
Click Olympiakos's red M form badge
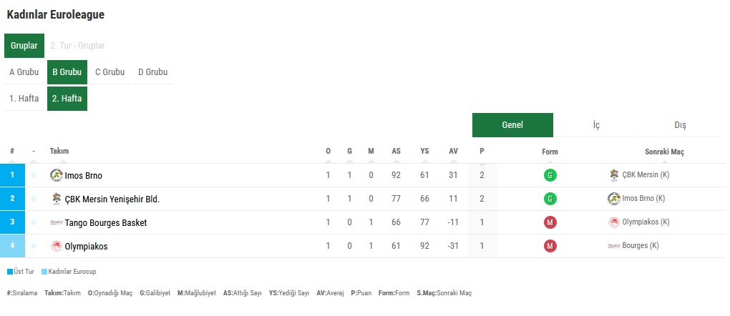pyautogui.click(x=550, y=246)
